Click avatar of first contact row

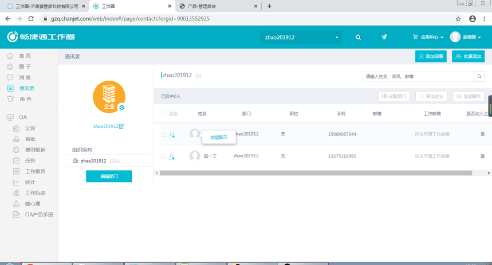(x=195, y=134)
